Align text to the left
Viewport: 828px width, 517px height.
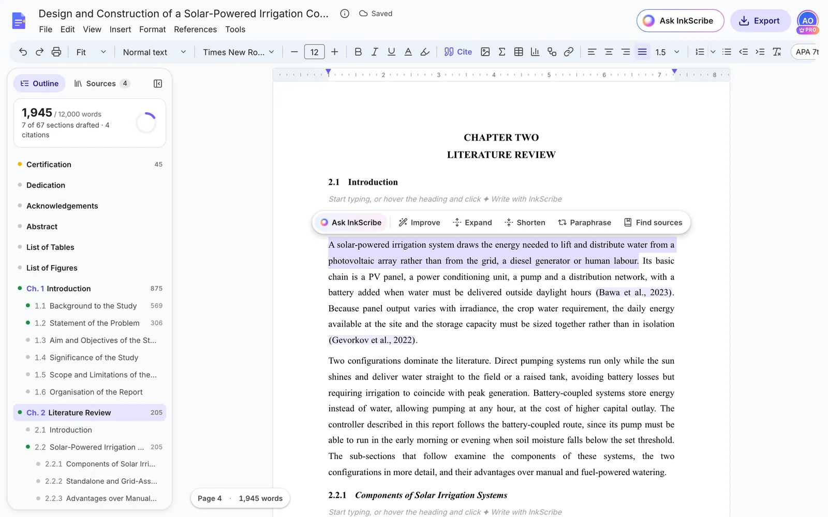click(592, 52)
